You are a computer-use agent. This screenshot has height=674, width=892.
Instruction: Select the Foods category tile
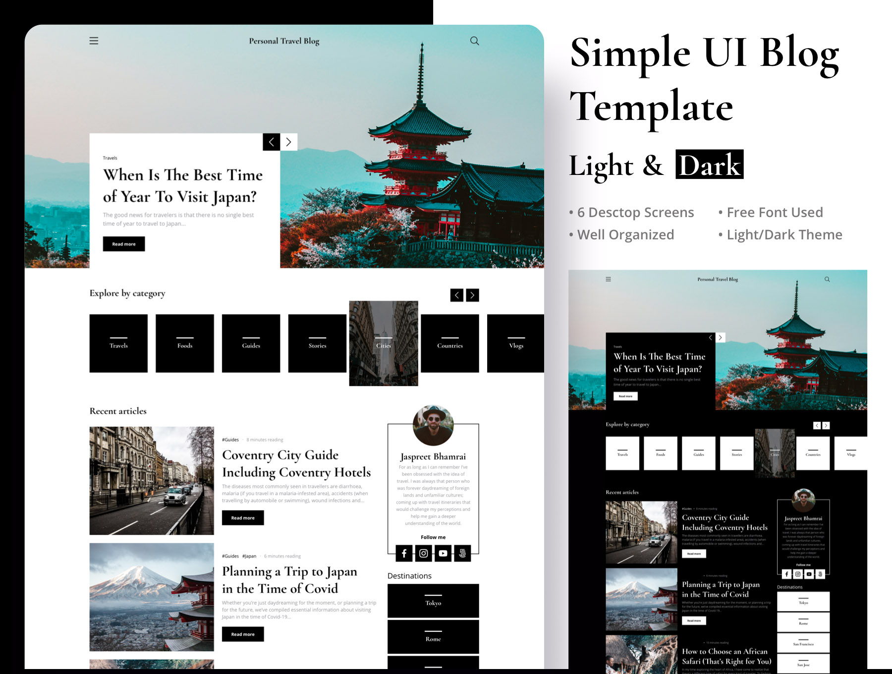[185, 343]
